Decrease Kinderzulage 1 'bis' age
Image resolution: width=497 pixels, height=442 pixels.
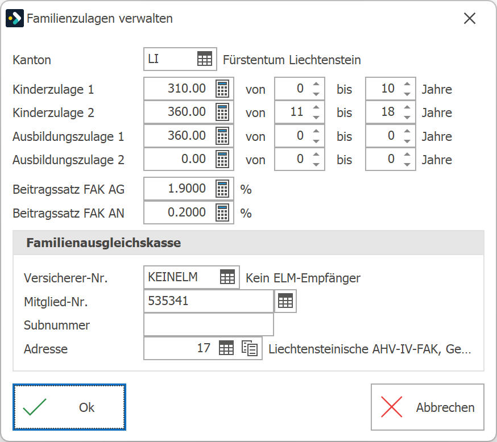tap(407, 94)
